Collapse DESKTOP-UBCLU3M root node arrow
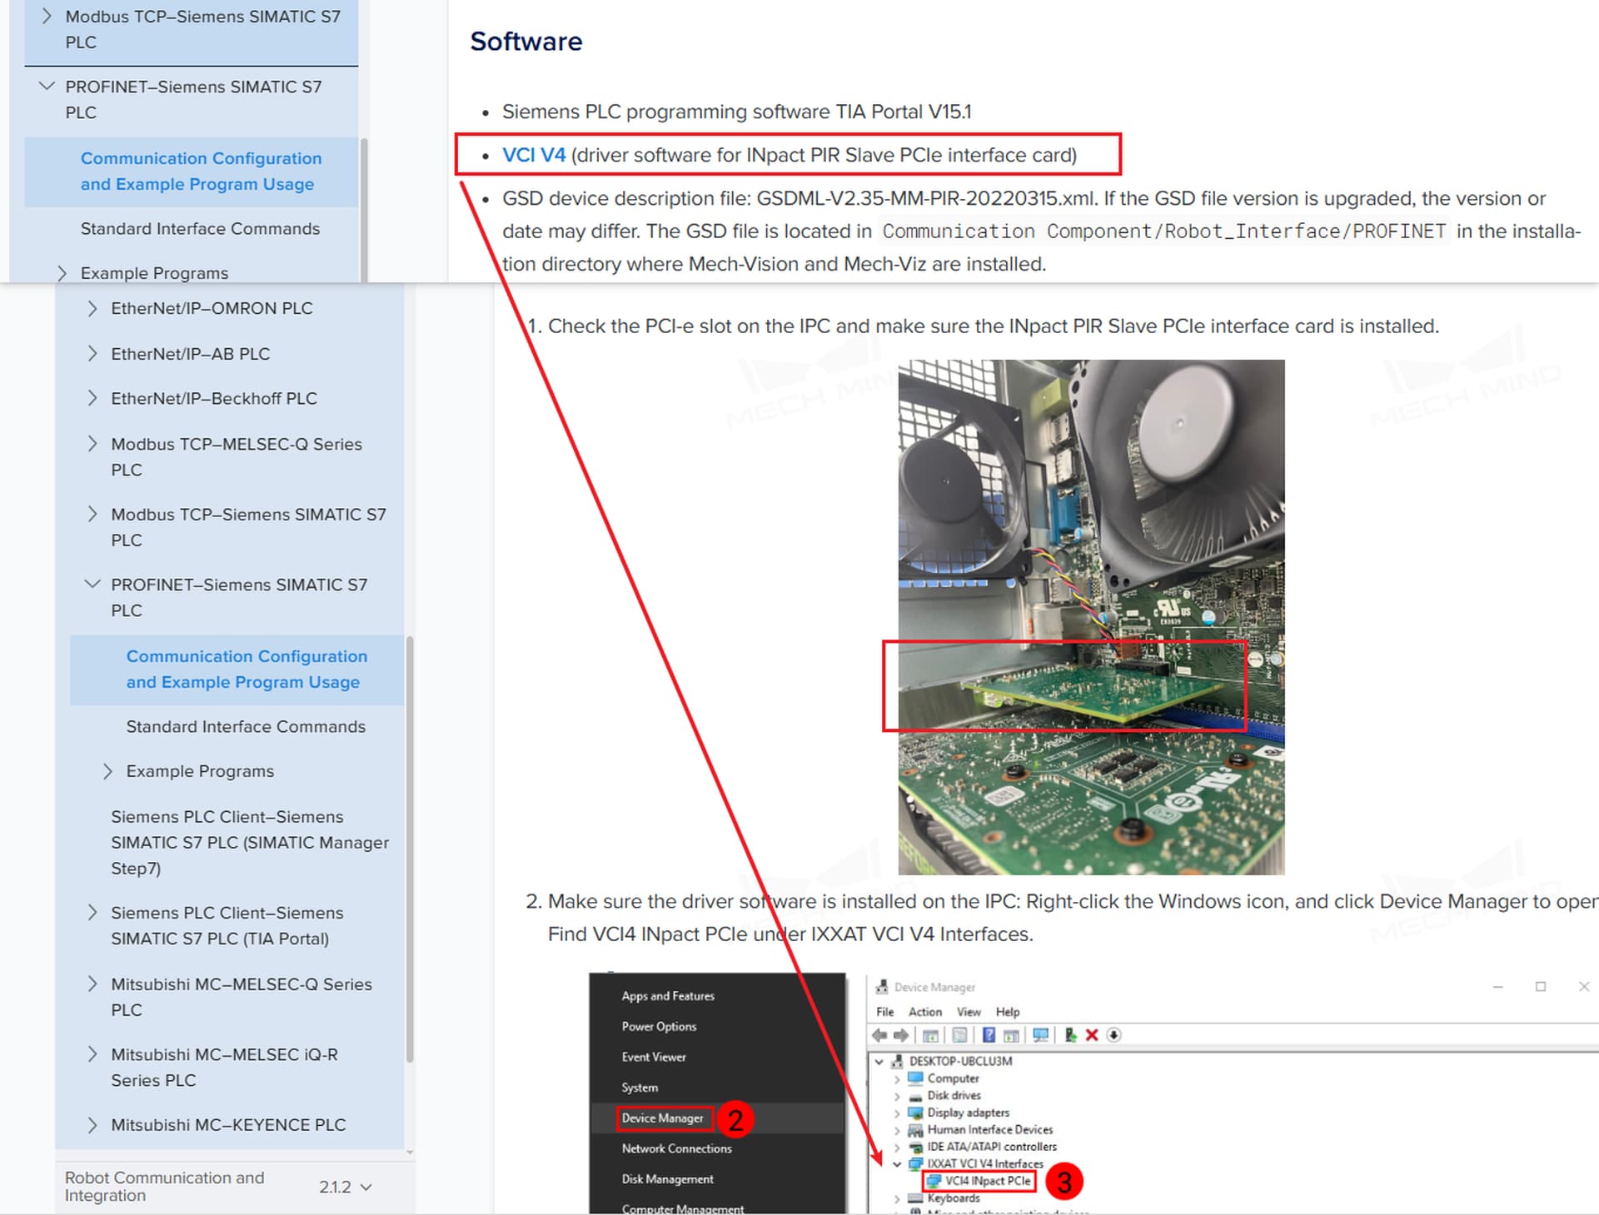Image resolution: width=1599 pixels, height=1215 pixels. click(x=879, y=1062)
